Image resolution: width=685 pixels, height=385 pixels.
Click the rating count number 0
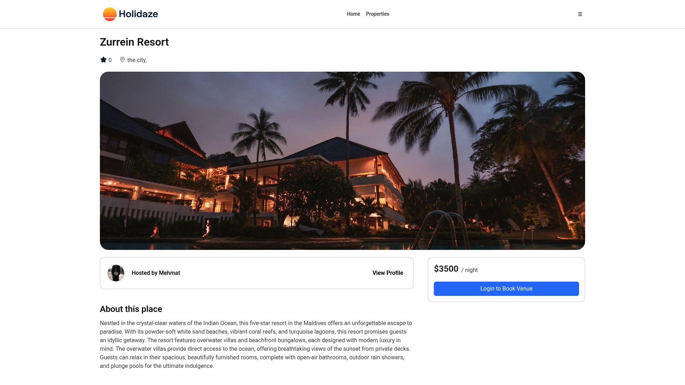click(110, 60)
